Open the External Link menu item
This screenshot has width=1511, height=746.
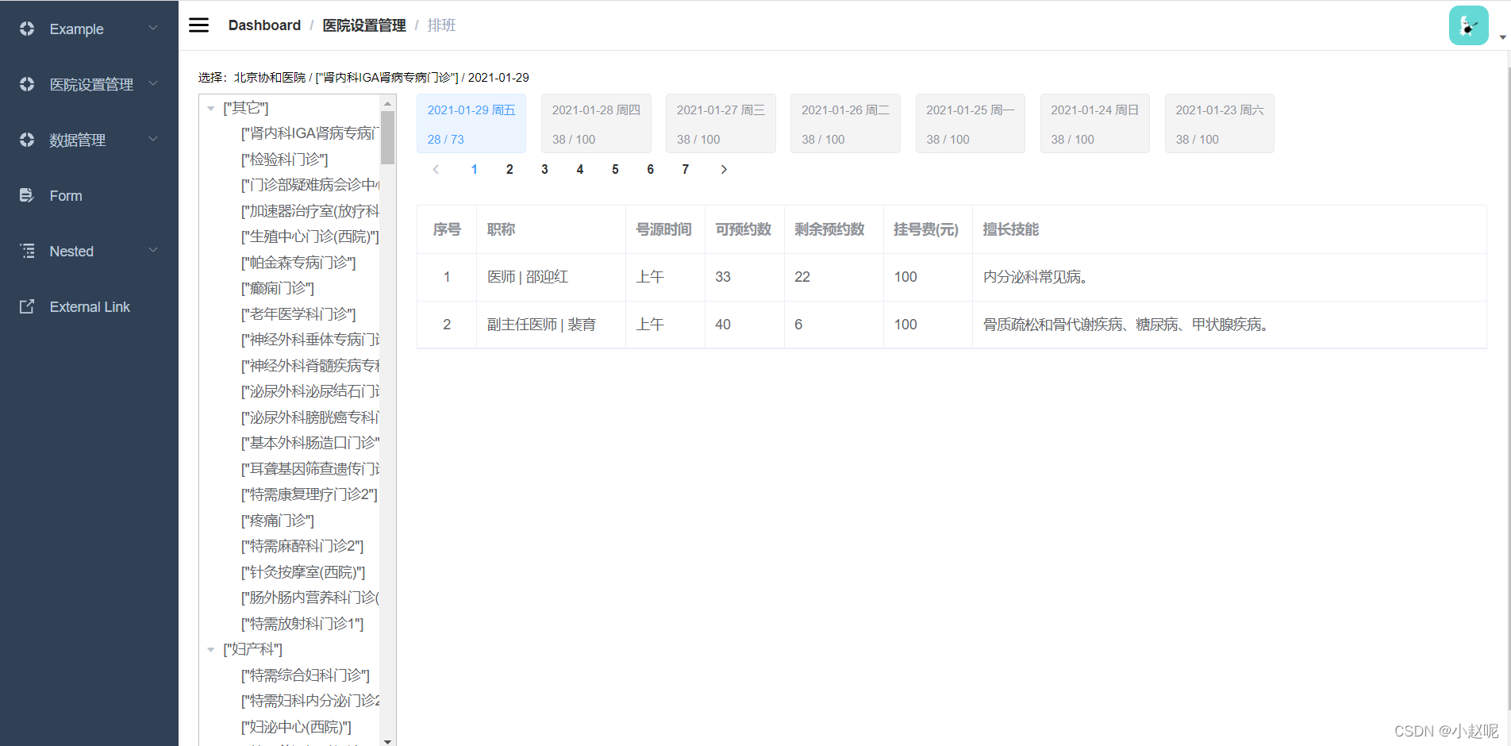[89, 306]
